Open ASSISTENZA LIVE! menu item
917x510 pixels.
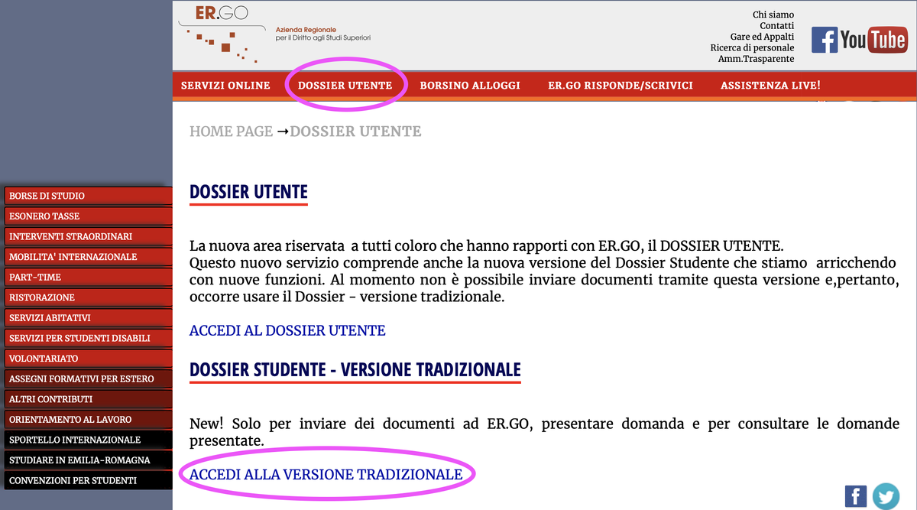pyautogui.click(x=770, y=86)
